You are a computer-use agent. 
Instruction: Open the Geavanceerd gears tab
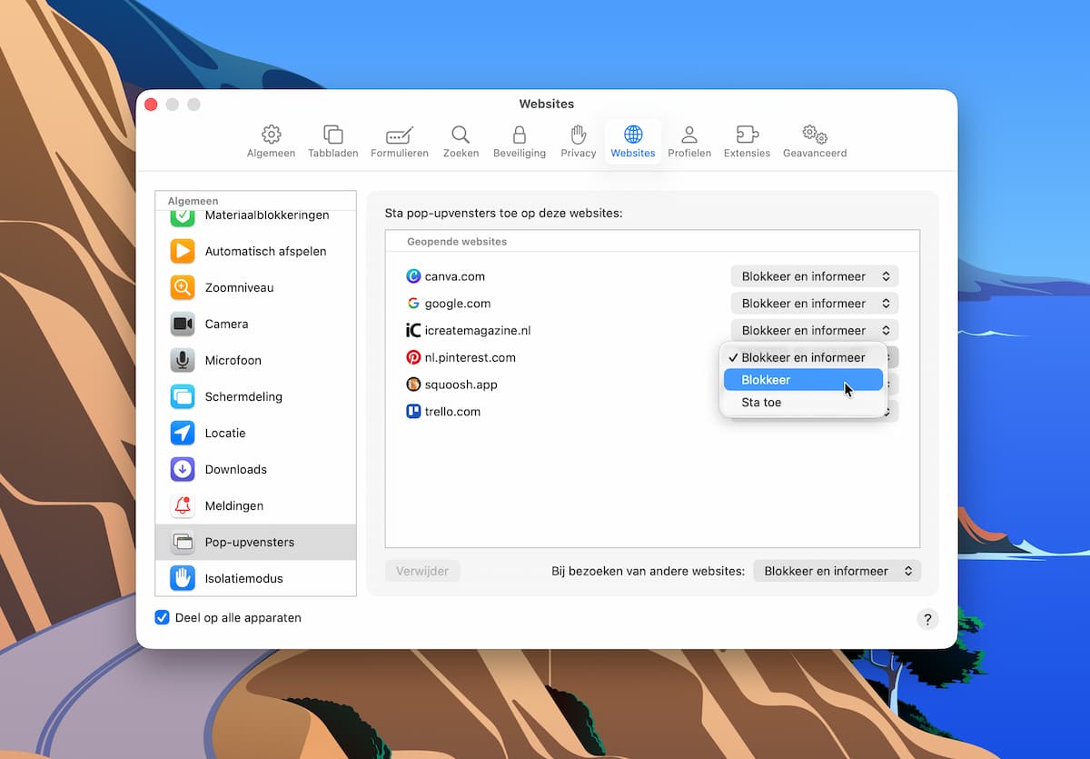(x=815, y=142)
